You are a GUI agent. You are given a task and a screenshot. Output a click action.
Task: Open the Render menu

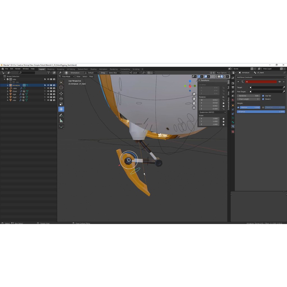(18, 69)
